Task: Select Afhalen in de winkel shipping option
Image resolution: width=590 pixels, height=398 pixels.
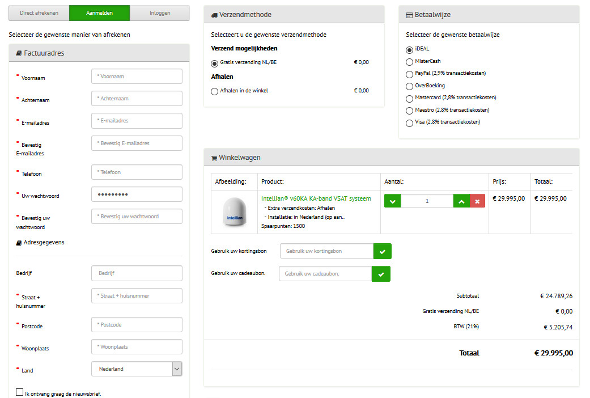Action: pos(214,90)
